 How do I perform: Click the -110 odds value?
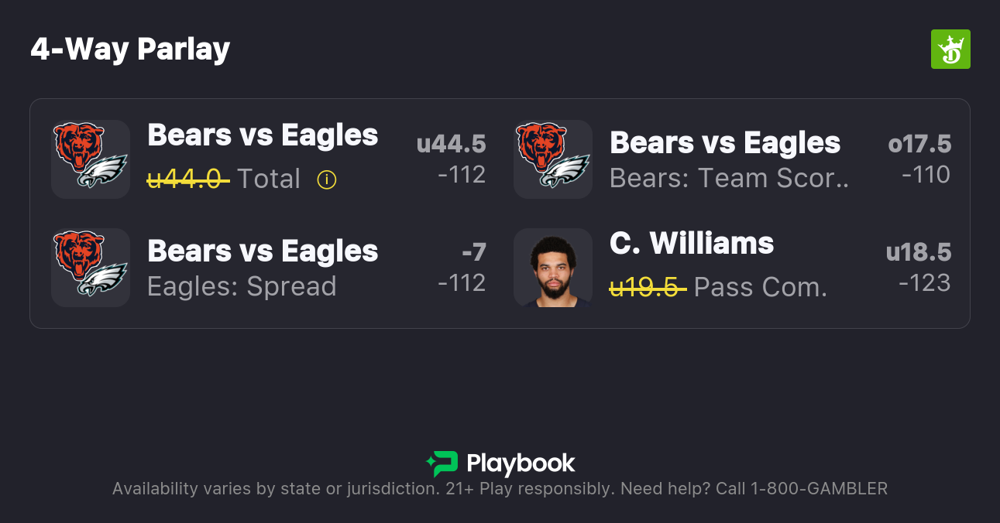(x=926, y=175)
